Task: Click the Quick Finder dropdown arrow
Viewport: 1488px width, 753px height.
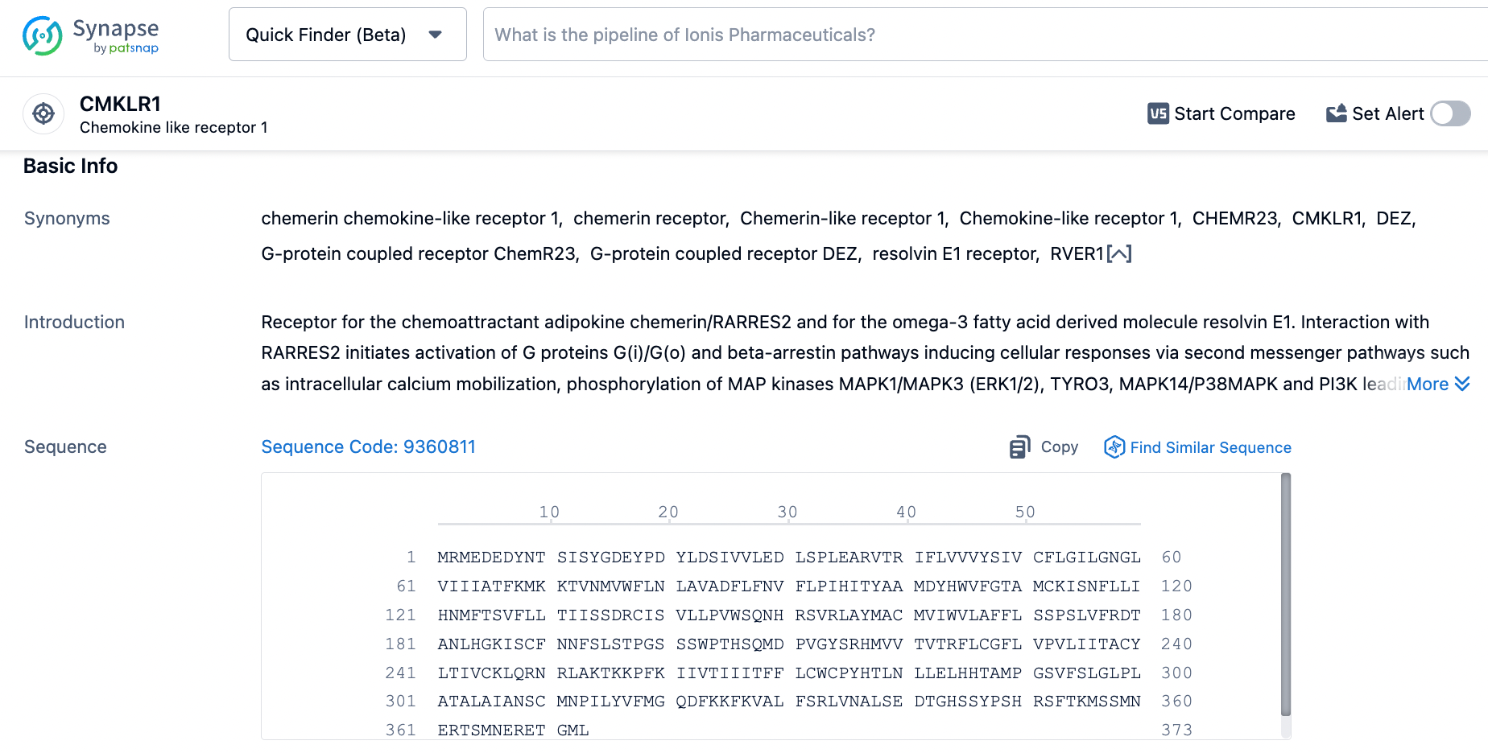Action: (x=436, y=35)
